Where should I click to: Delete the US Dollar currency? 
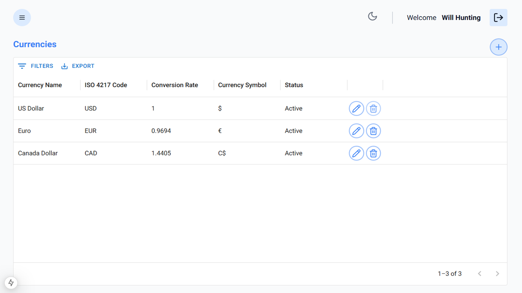[373, 108]
